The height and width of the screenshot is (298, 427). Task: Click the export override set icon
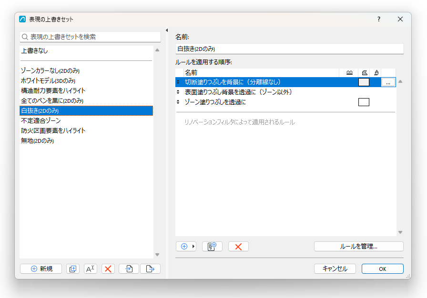coord(150,268)
